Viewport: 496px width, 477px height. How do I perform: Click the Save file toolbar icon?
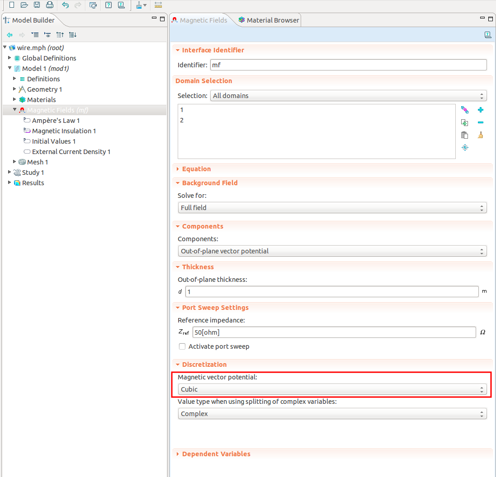[x=37, y=5]
